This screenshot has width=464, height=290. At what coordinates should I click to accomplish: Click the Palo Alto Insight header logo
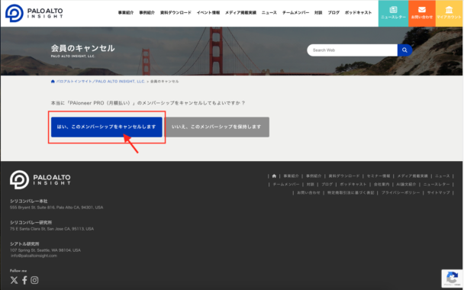tap(34, 13)
